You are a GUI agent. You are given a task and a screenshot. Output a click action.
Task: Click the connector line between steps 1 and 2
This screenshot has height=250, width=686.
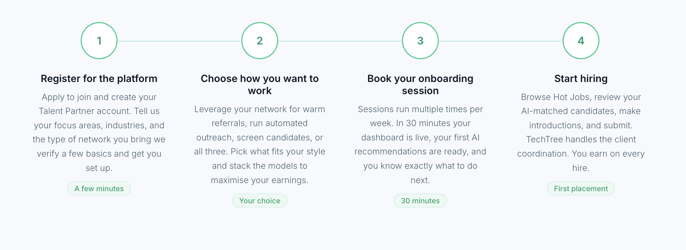pyautogui.click(x=179, y=41)
